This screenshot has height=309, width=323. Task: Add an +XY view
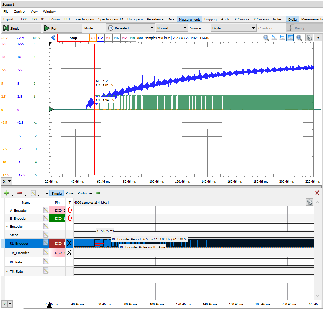point(23,19)
